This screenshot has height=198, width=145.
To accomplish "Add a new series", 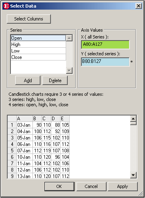I will [28, 81].
